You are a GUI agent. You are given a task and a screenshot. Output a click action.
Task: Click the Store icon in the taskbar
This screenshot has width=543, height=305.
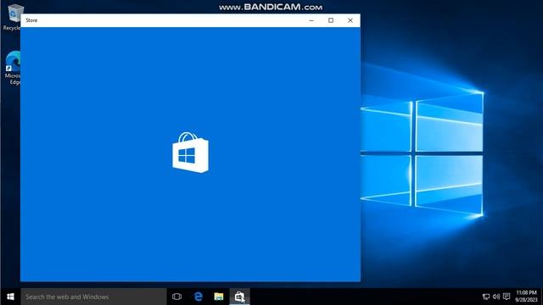(239, 297)
